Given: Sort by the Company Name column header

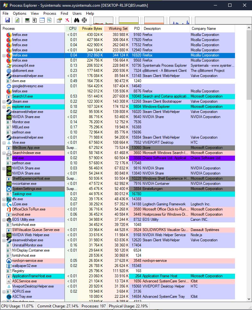Looking at the screenshot, I should [212, 29].
